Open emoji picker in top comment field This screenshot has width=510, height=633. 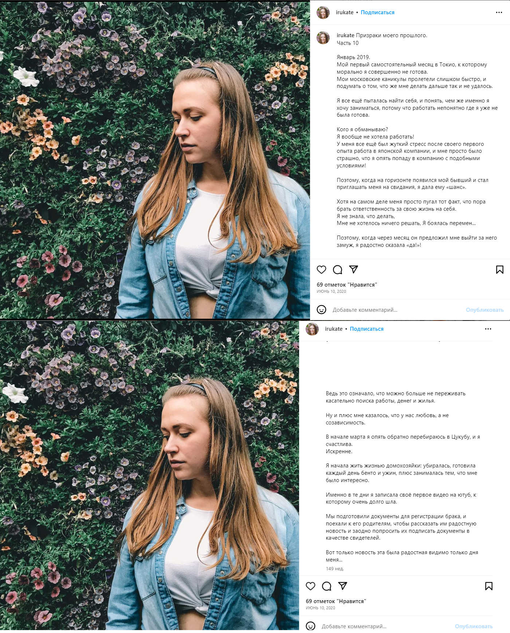(321, 310)
